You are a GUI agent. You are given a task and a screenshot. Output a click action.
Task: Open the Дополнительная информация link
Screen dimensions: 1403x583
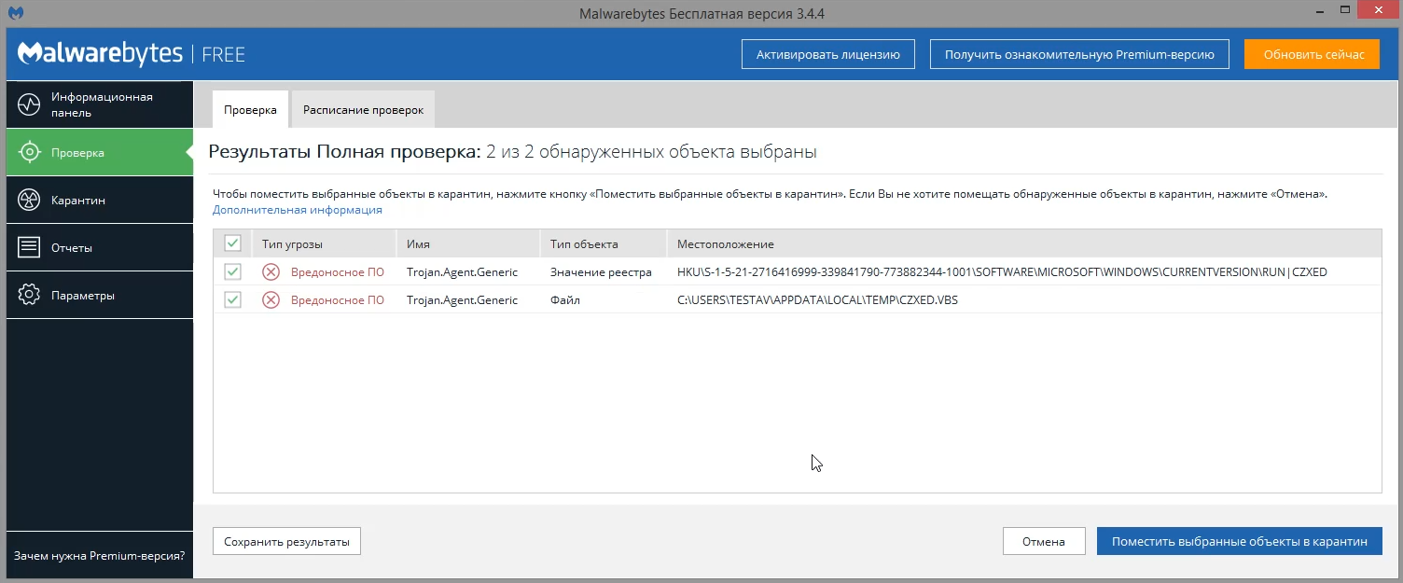298,210
